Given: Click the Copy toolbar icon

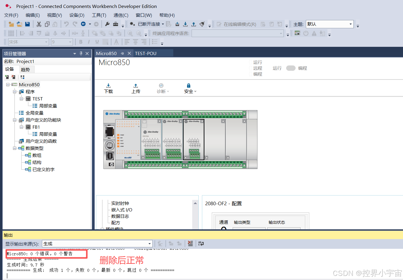Looking at the screenshot, I should coord(47,24).
